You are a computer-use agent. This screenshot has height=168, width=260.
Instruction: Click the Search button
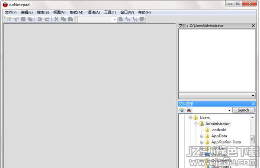243,110
